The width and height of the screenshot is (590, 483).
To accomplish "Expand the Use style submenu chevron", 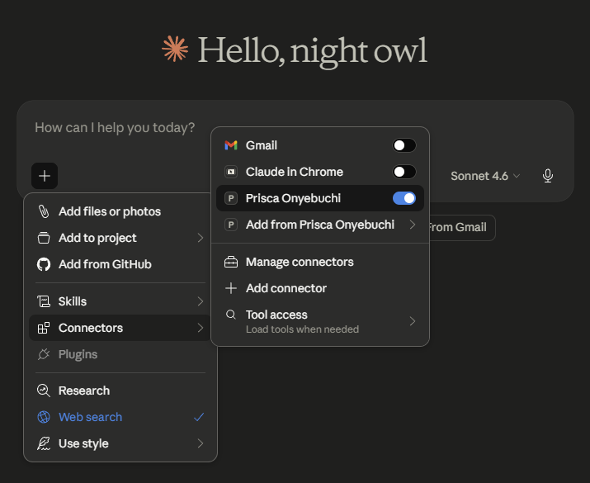I will click(x=201, y=443).
